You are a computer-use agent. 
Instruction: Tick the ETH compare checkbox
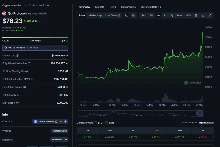tap(107, 123)
